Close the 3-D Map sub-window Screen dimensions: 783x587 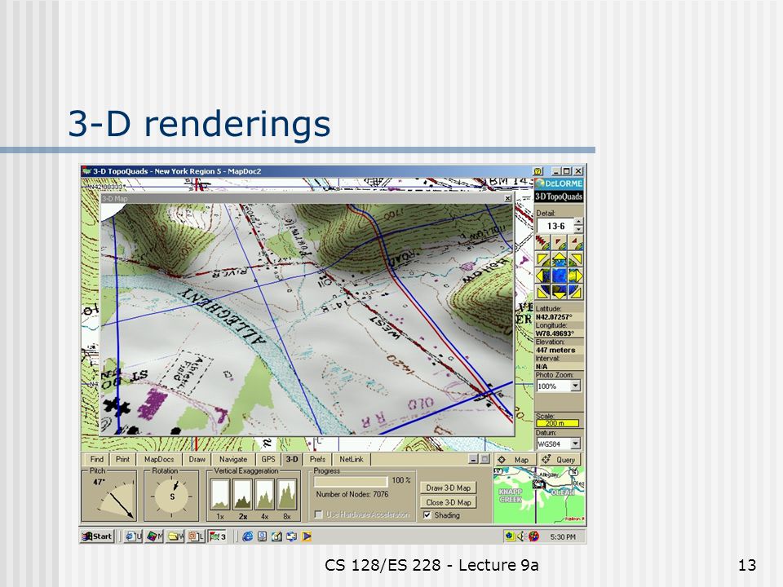pos(507,199)
